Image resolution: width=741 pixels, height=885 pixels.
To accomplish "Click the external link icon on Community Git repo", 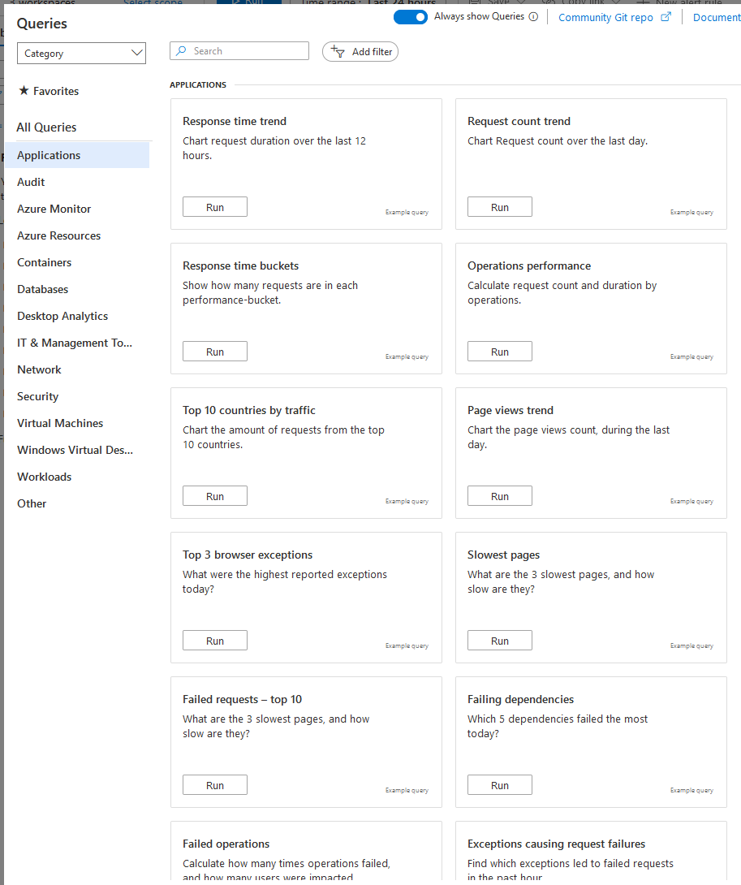I will (666, 16).
